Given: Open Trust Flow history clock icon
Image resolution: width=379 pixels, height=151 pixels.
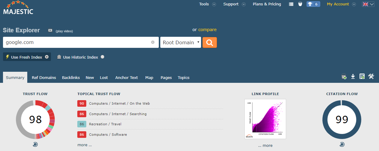Looking at the screenshot, I should click(35, 144).
